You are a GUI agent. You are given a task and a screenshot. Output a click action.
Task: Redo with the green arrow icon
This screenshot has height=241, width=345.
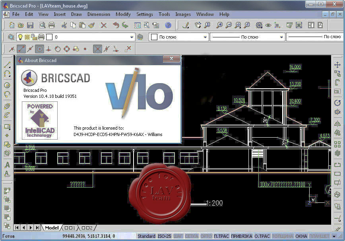pos(125,25)
